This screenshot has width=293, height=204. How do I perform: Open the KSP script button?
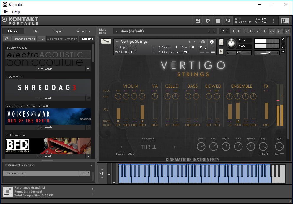(272, 31)
